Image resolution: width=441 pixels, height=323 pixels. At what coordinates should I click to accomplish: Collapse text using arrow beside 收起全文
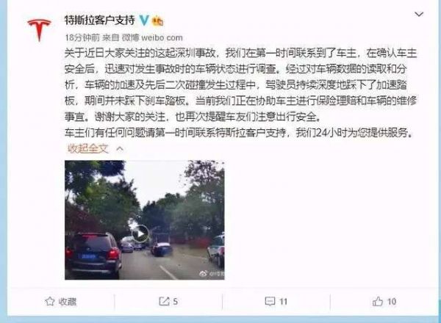pyautogui.click(x=120, y=148)
